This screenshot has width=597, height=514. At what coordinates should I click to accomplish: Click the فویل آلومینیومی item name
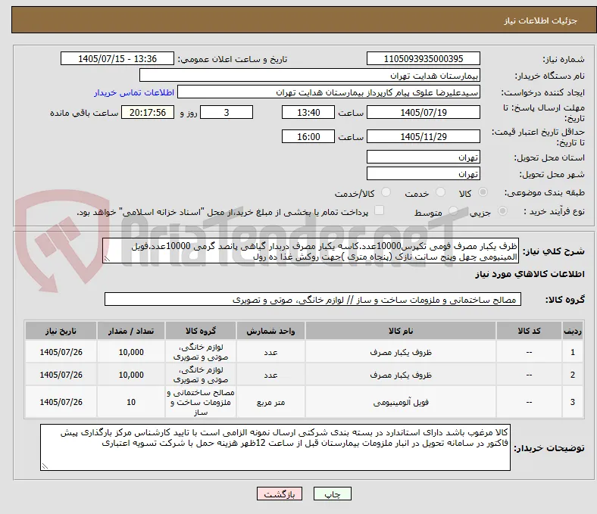[401, 402]
